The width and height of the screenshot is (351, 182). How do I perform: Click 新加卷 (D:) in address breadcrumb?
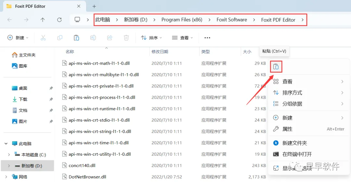pos(136,20)
